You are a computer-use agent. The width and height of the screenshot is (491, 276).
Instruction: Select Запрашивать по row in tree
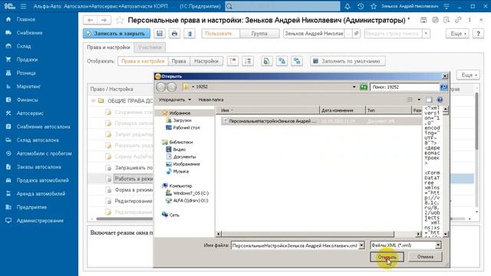coord(133,168)
